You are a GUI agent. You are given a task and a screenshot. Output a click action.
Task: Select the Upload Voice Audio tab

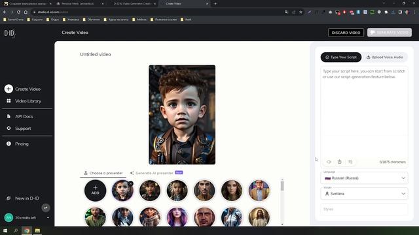[385, 57]
